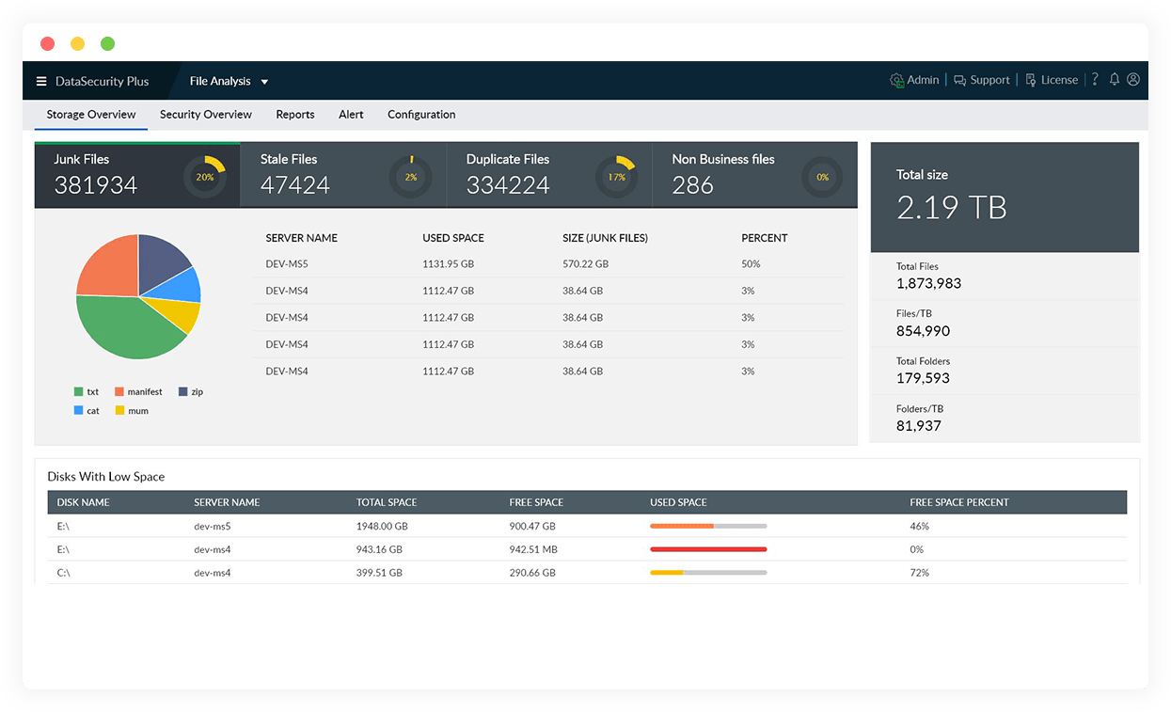Image resolution: width=1171 pixels, height=712 pixels.
Task: Open the Support chat icon
Action: coord(960,80)
